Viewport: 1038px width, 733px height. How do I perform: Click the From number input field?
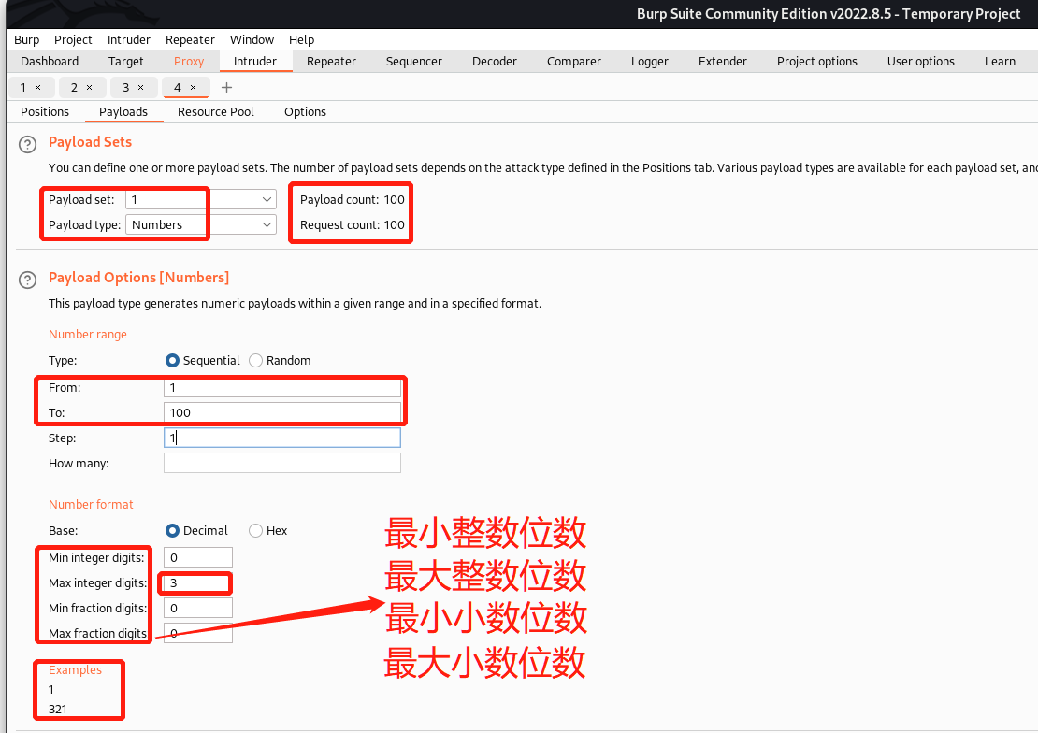[x=281, y=387]
